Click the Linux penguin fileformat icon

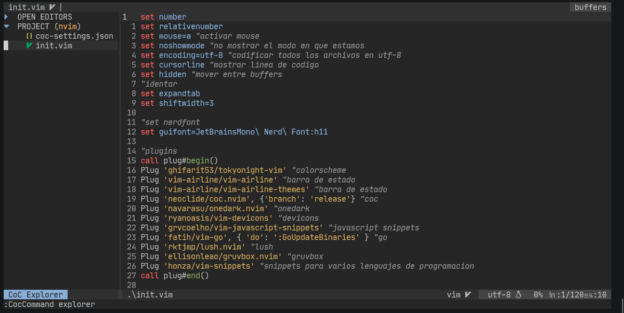(x=518, y=295)
